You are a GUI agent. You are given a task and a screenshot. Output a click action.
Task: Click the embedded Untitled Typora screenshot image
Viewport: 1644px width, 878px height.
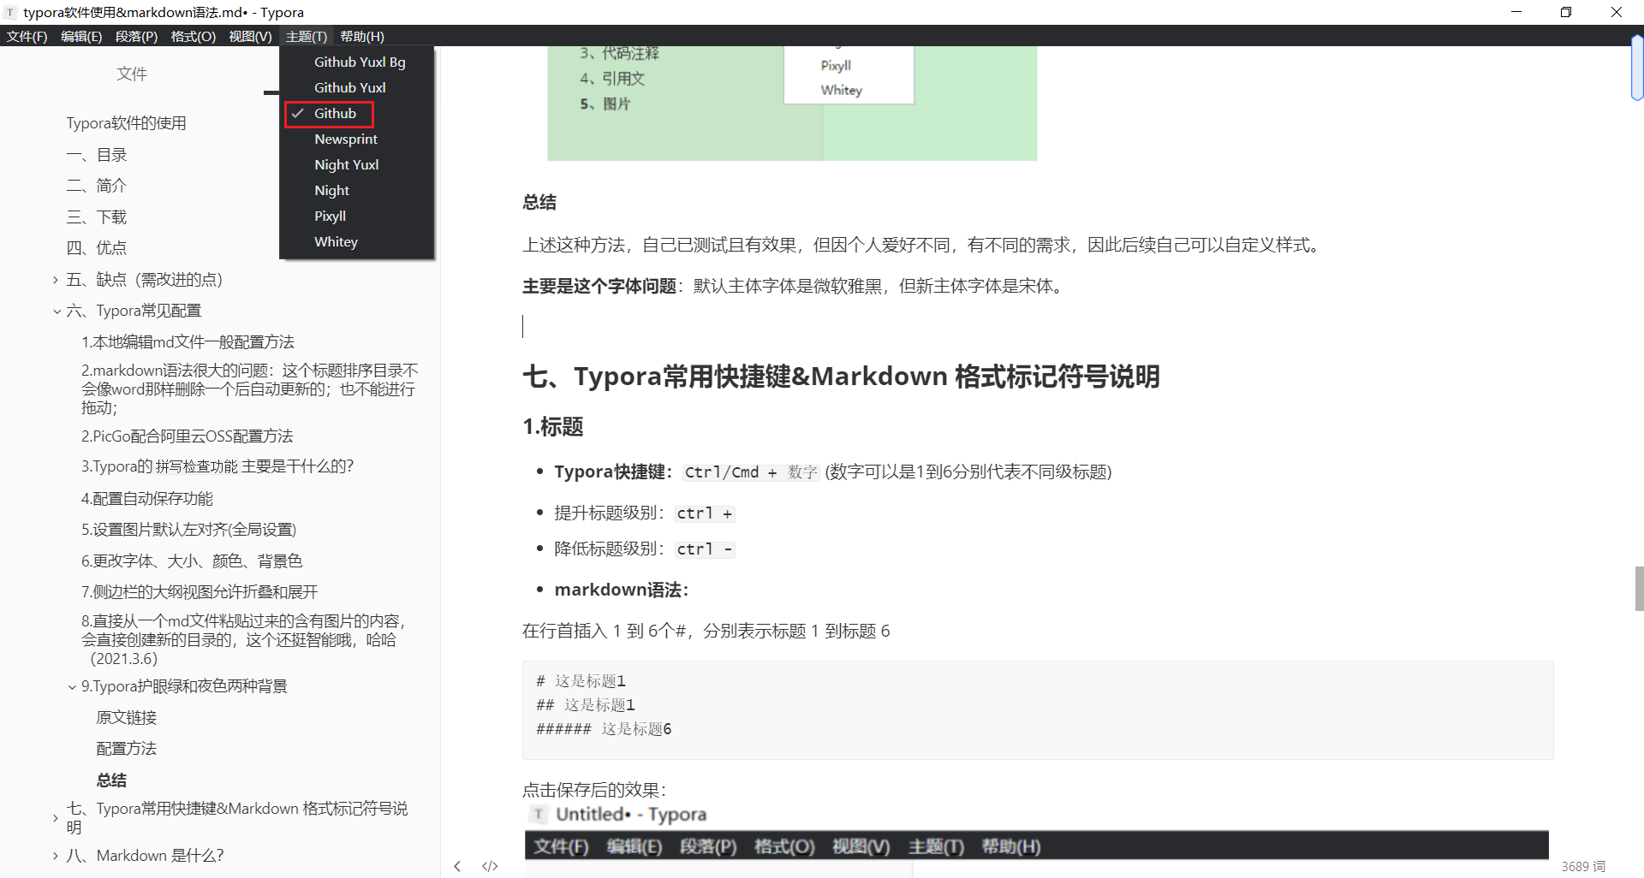point(1036,840)
